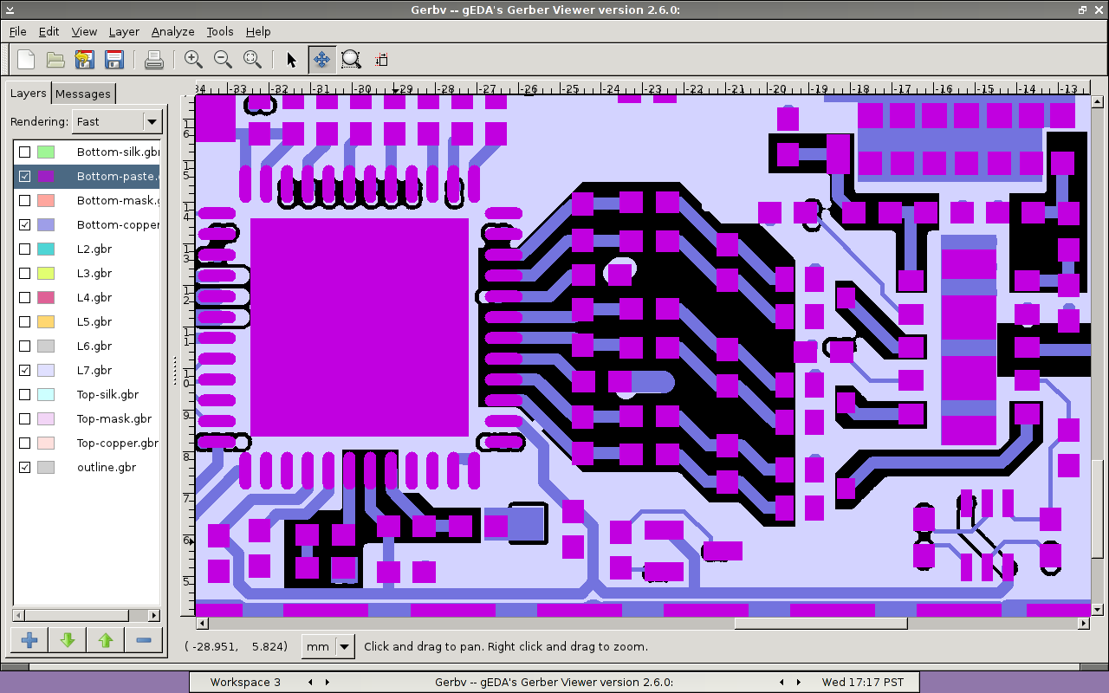Activate the Measure tool icon
Image resolution: width=1109 pixels, height=693 pixels.
click(381, 60)
